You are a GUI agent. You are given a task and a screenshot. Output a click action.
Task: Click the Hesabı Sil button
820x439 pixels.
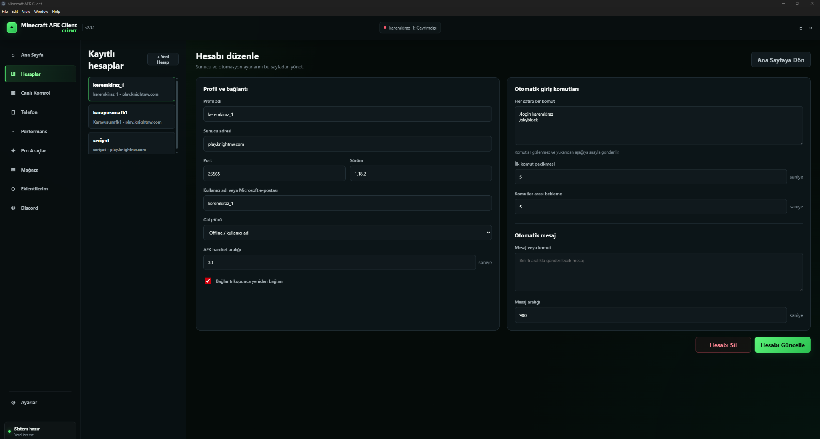coord(723,345)
